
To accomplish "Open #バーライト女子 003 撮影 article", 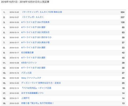I will tap(33, 58).
